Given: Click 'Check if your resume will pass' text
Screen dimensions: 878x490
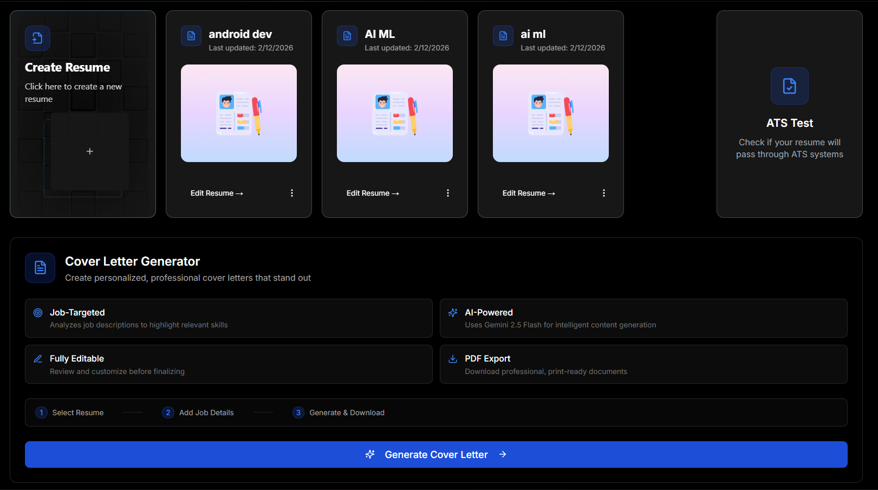Looking at the screenshot, I should point(790,148).
